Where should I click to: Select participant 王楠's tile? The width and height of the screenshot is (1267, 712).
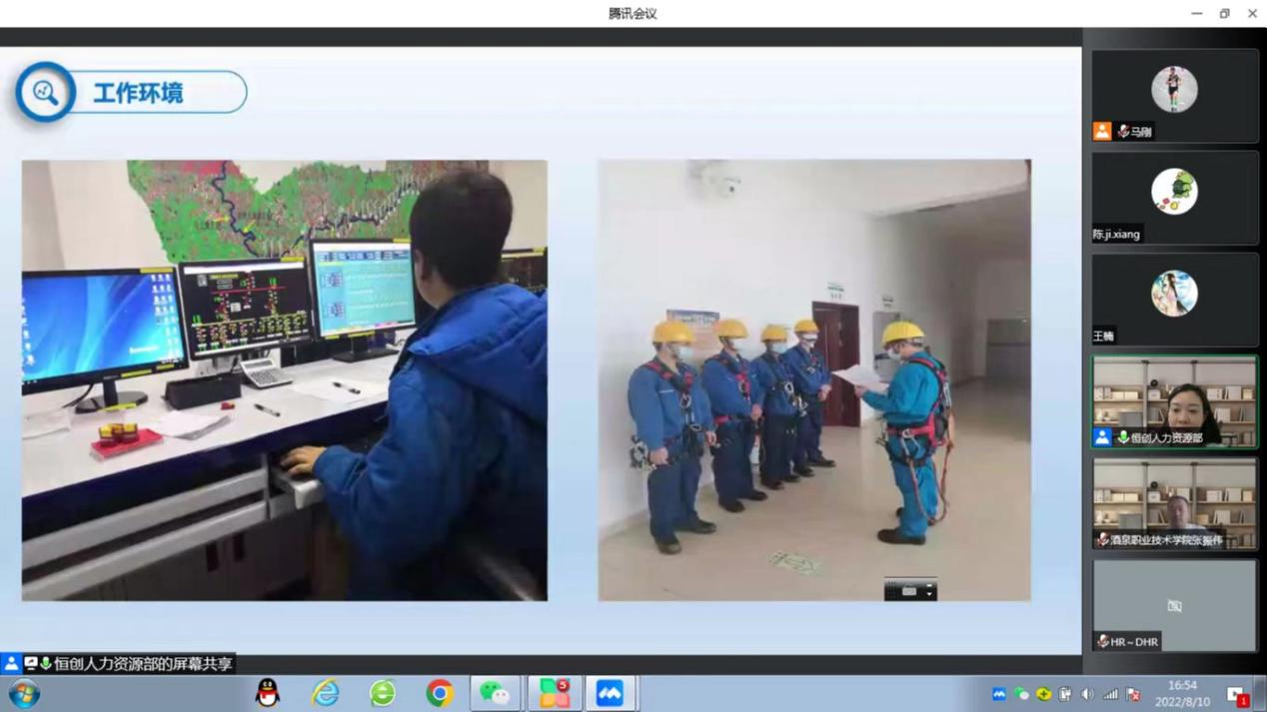[1174, 299]
